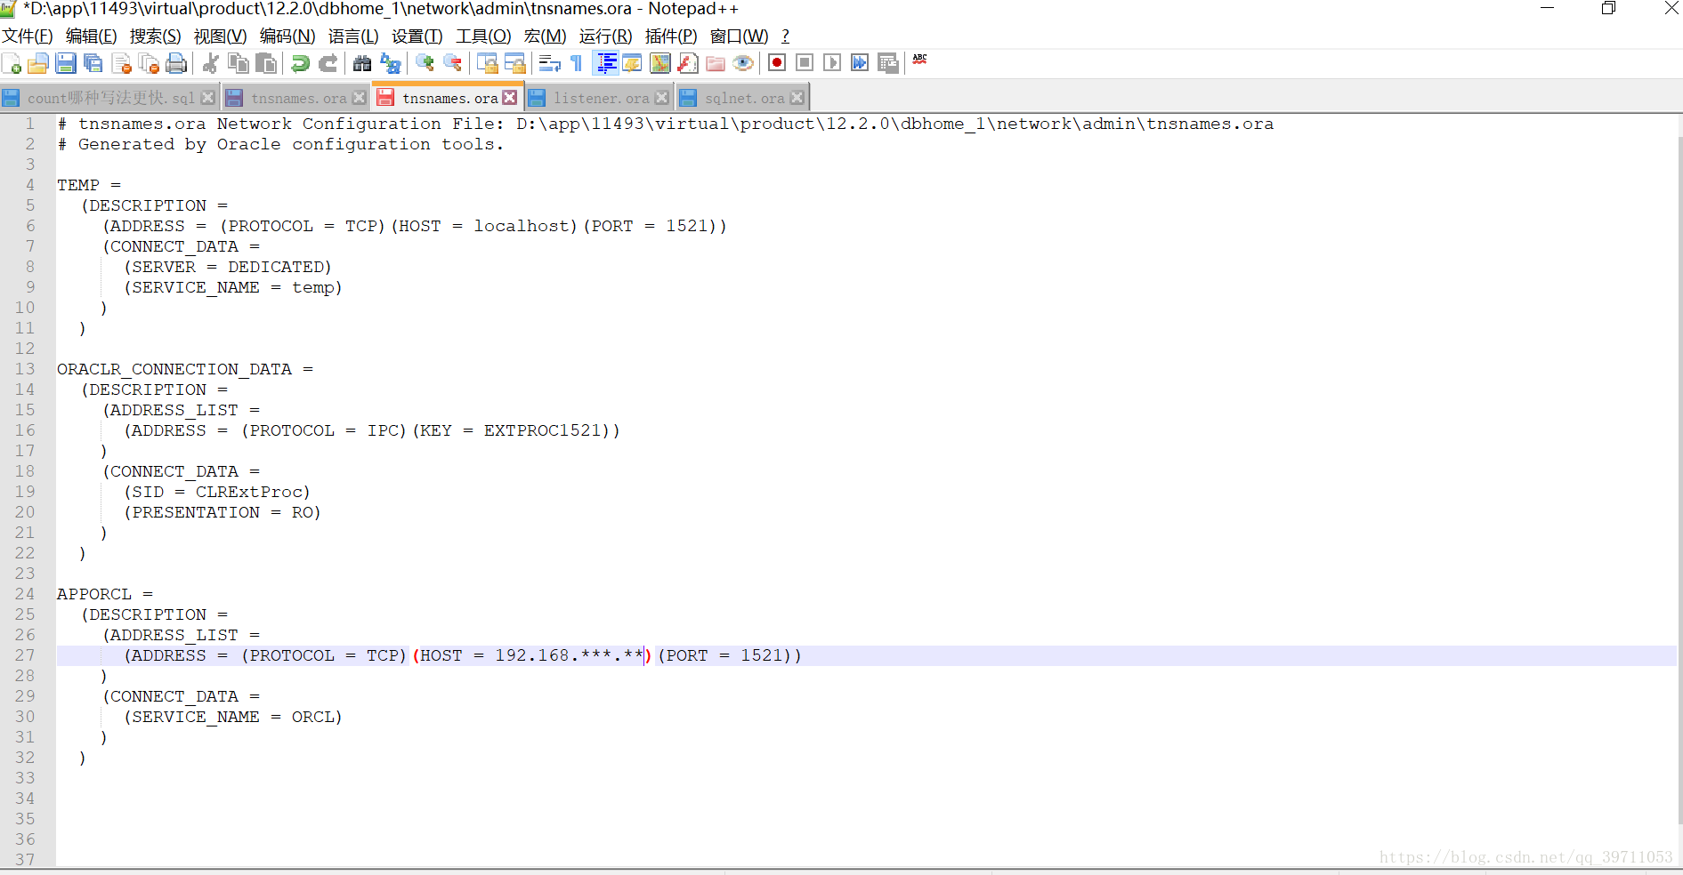Show the Document Map panel icon
1683x875 pixels.
pos(660,63)
